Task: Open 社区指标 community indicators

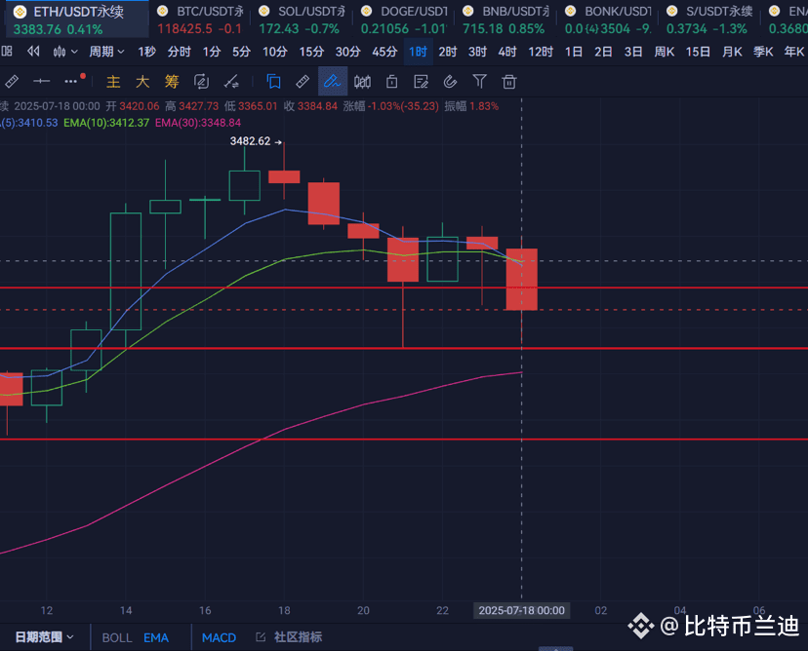Action: tap(290, 637)
